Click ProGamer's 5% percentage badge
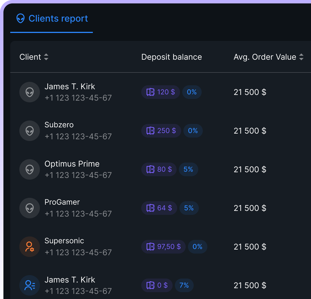Image resolution: width=311 pixels, height=299 pixels. pyautogui.click(x=189, y=208)
